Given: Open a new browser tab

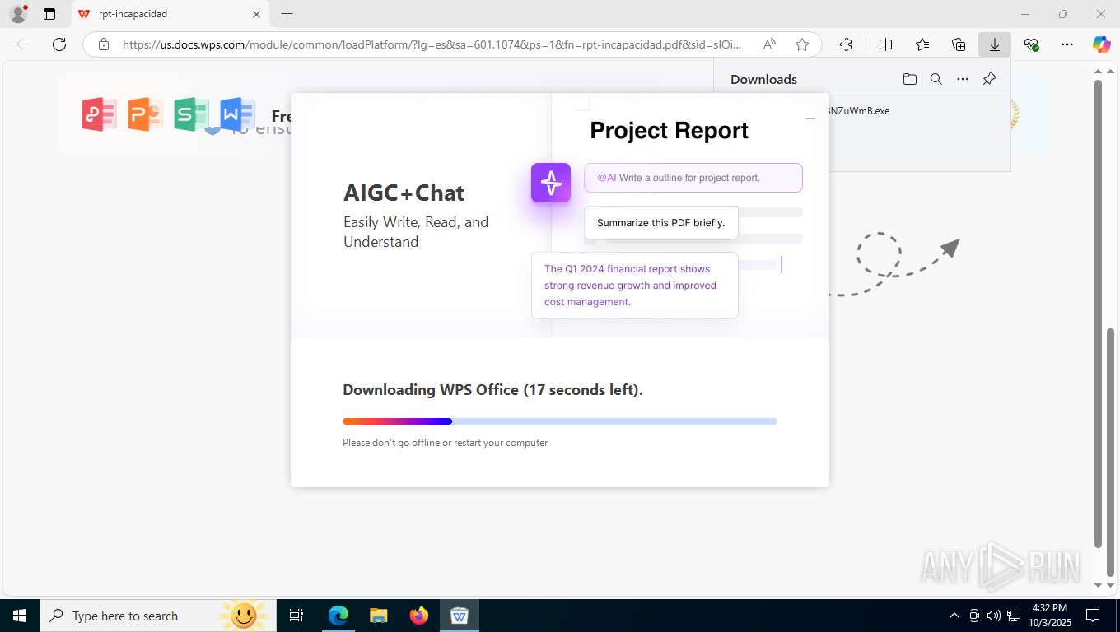Looking at the screenshot, I should tap(287, 14).
